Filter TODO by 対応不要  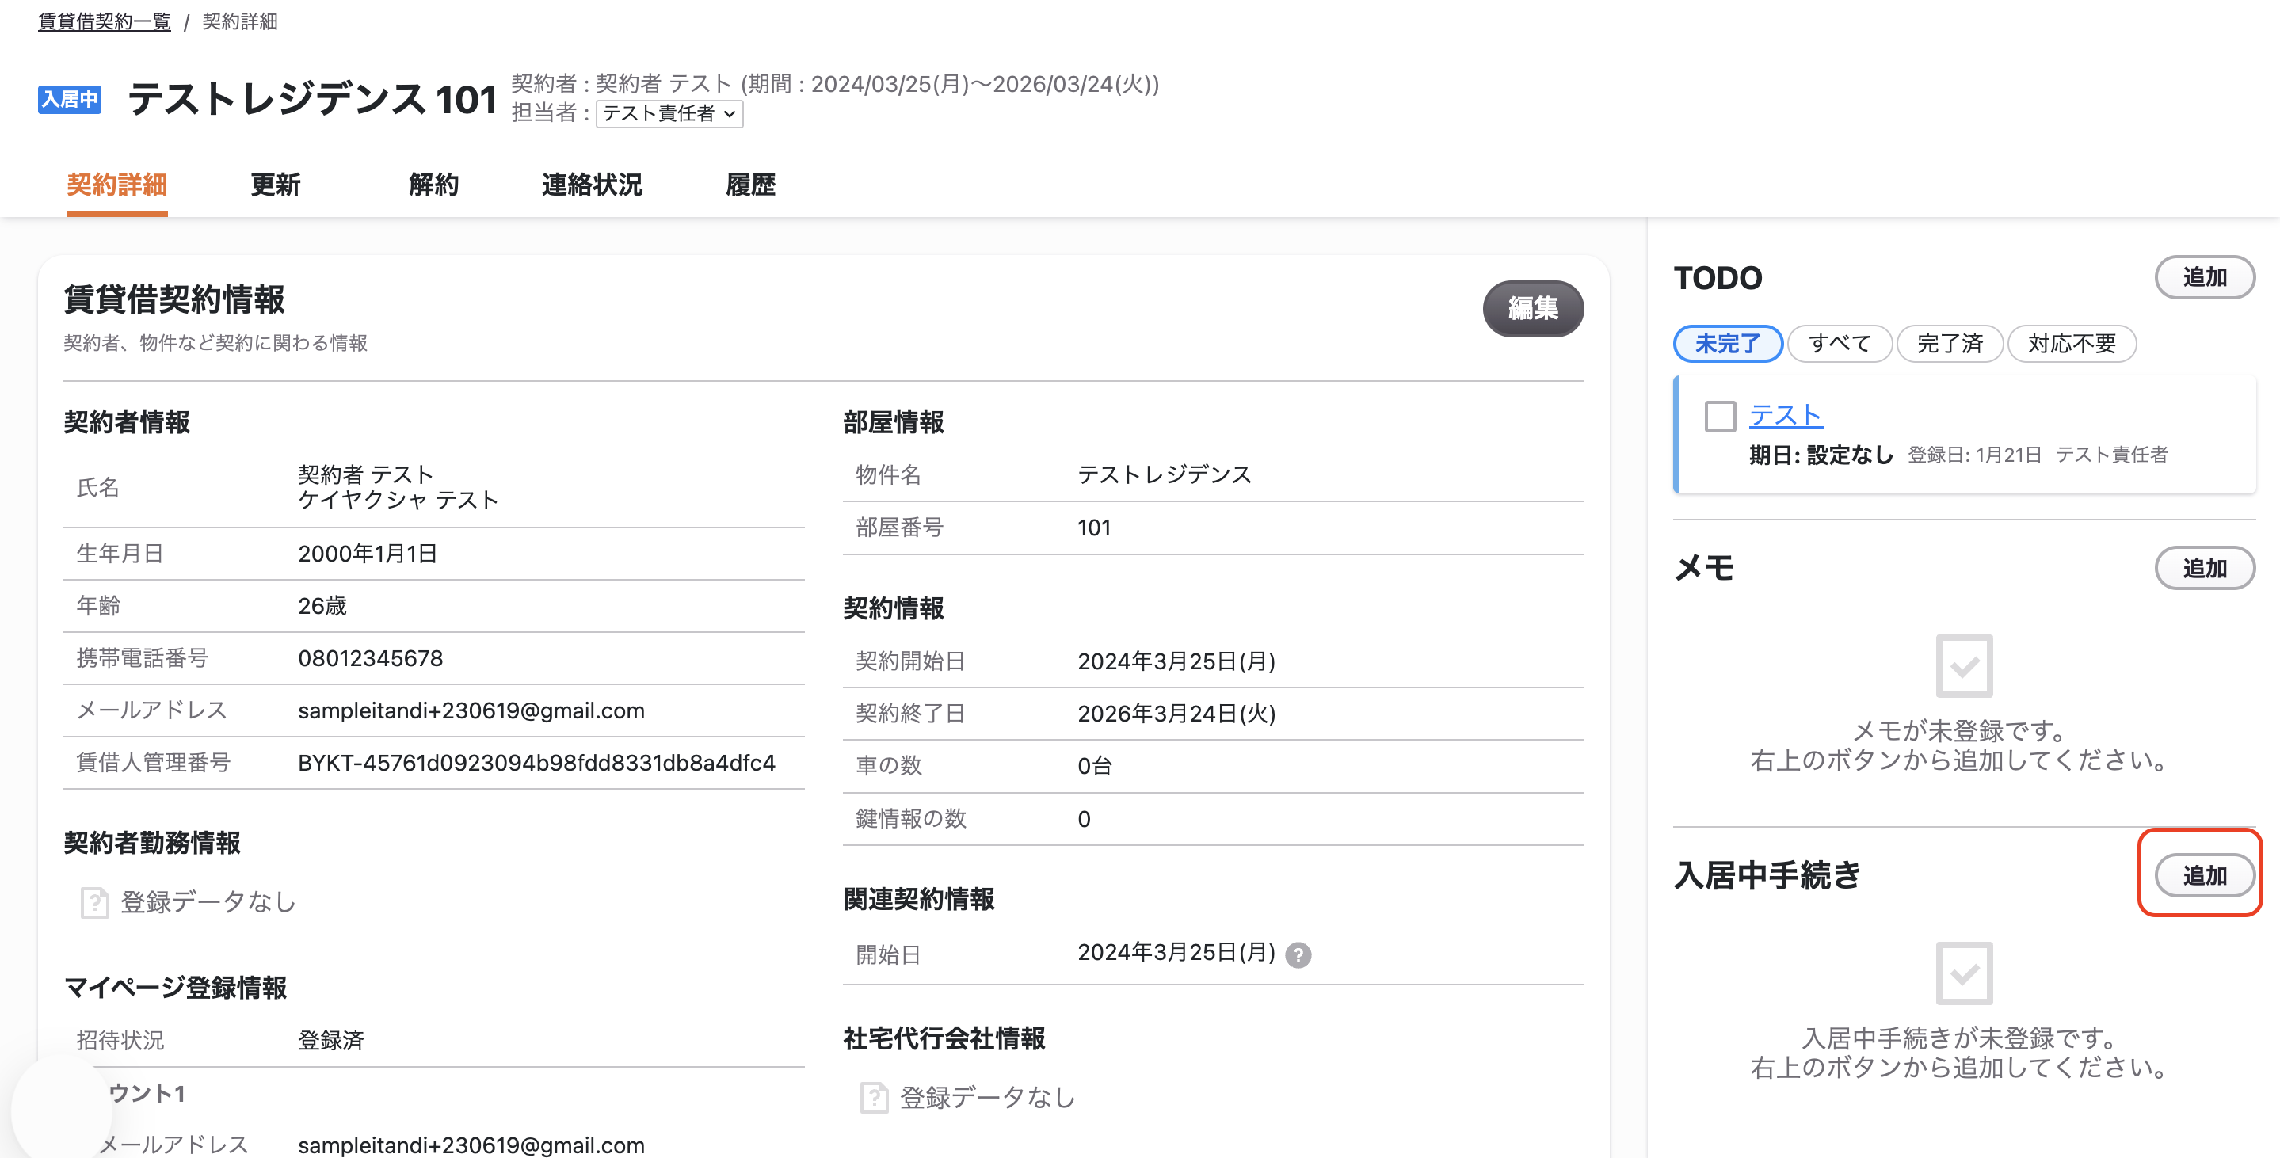[x=2071, y=343]
